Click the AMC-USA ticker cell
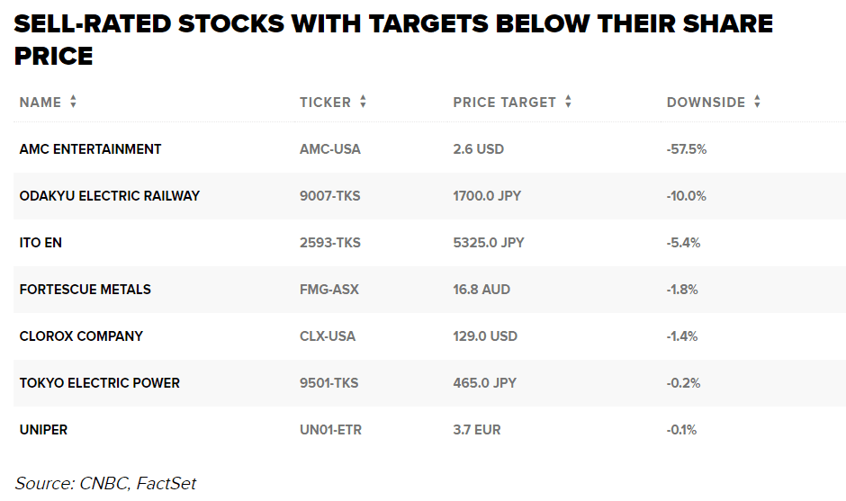This screenshot has height=501, width=846. (x=329, y=149)
